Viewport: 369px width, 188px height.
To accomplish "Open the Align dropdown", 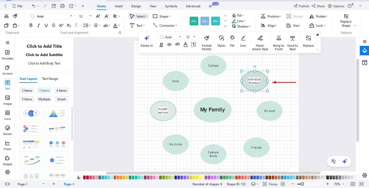I will point(269,25).
